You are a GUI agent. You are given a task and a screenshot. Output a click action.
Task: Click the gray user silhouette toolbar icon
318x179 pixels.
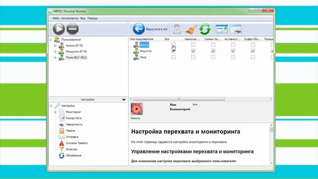pos(177,29)
